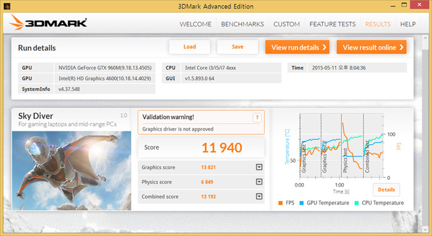Screen dimensions: 432x236
Task: Click the NVIDIA GeForce GTX 960M entry
Action: pyautogui.click(x=105, y=68)
